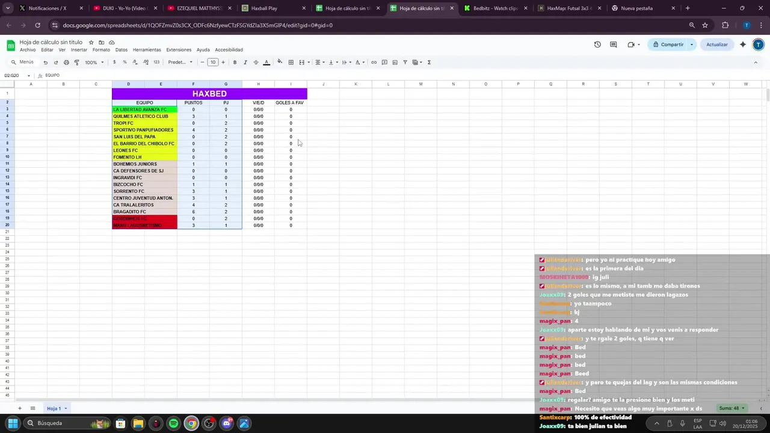The image size is (770, 433).
Task: Open the Archivo menu
Action: (28, 50)
